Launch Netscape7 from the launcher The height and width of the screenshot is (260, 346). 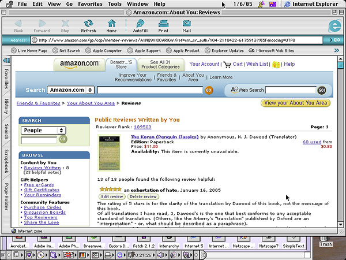[x=269, y=242]
